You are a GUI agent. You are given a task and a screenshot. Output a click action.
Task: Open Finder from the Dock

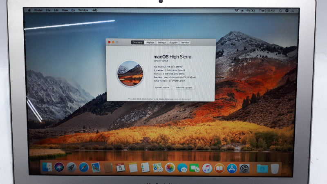coord(47,167)
